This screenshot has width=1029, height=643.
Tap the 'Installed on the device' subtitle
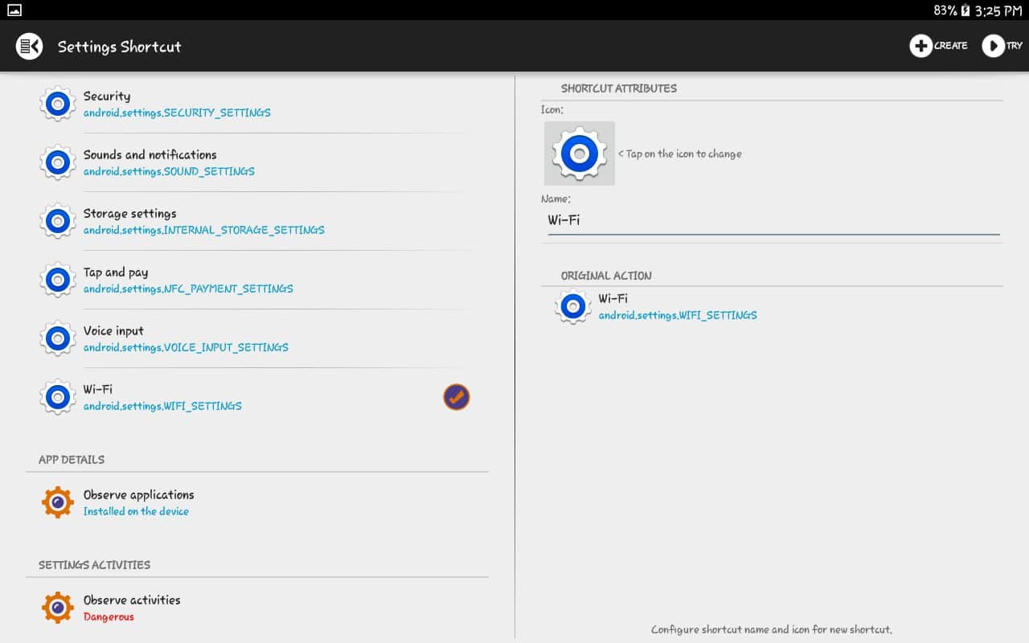tap(136, 512)
